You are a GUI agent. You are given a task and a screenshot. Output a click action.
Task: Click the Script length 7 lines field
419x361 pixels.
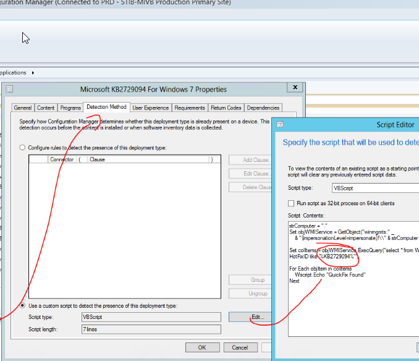[x=151, y=329]
